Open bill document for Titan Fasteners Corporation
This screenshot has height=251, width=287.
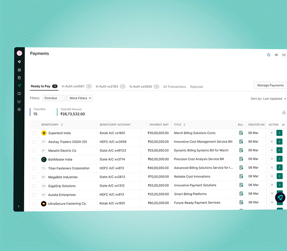tap(241, 167)
